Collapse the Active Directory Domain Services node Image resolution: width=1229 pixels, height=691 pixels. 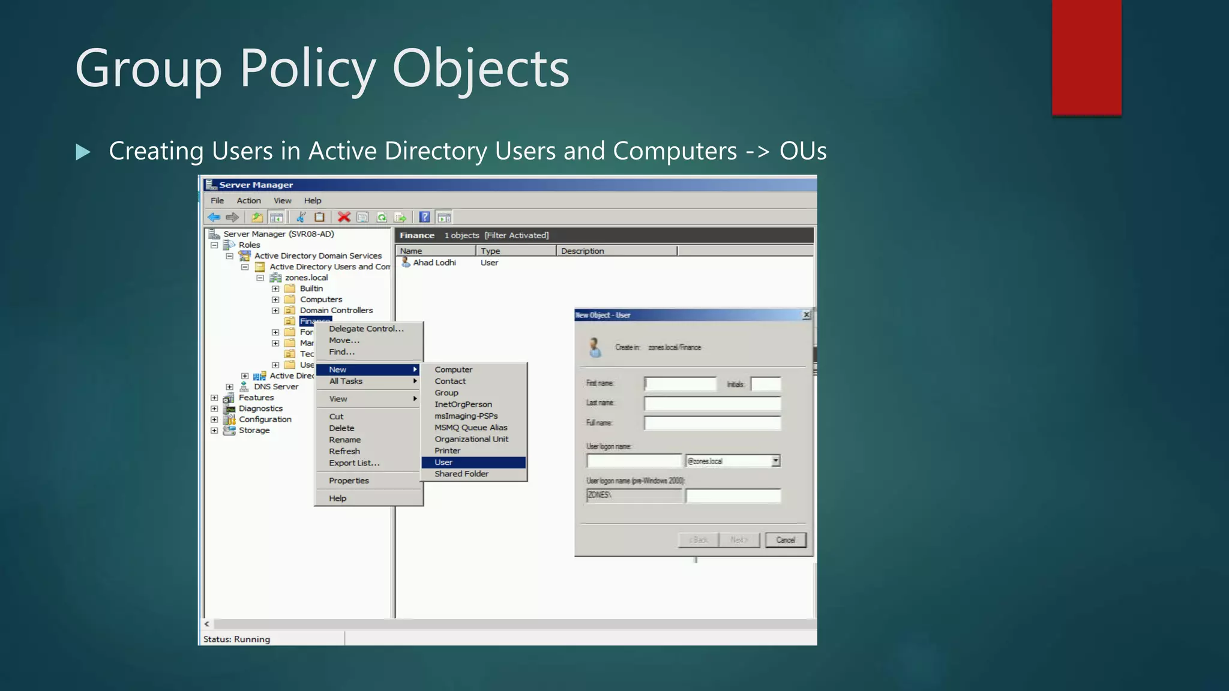click(229, 256)
